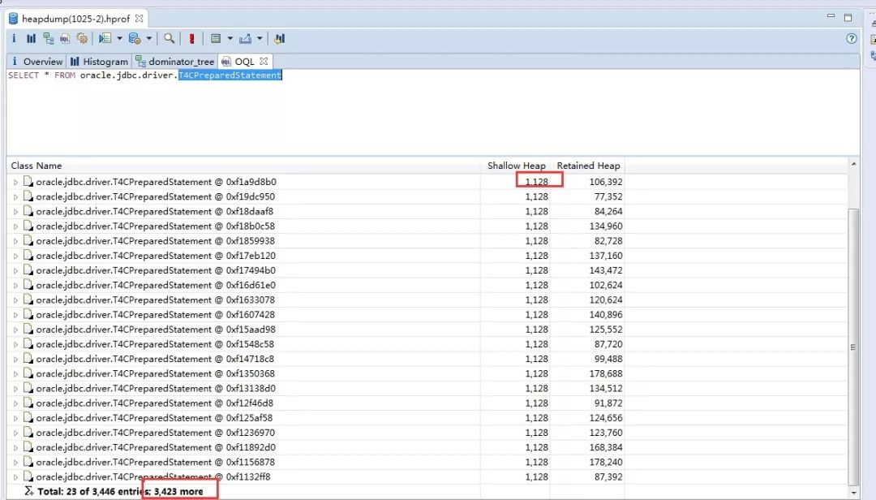Open the Overview pane from toolbar
Viewport: 876px width, 500px height.
pos(14,39)
